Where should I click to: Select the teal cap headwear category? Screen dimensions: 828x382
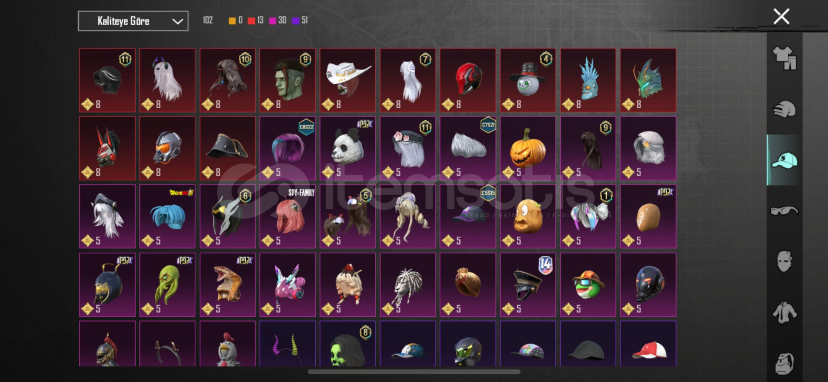784,160
